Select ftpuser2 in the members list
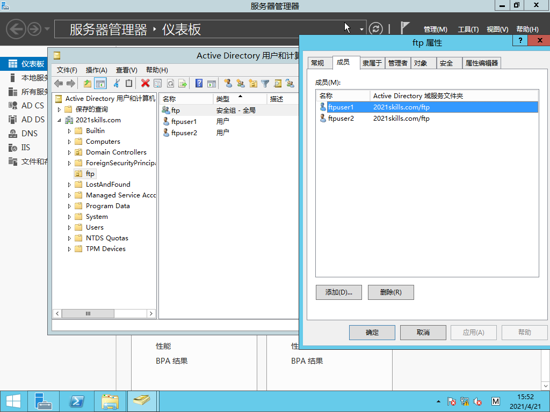The width and height of the screenshot is (550, 412). tap(427, 119)
